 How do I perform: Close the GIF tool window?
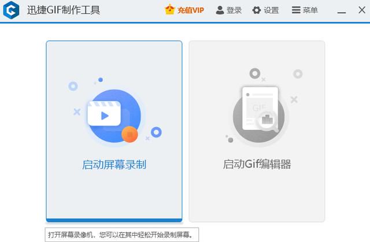pos(362,10)
